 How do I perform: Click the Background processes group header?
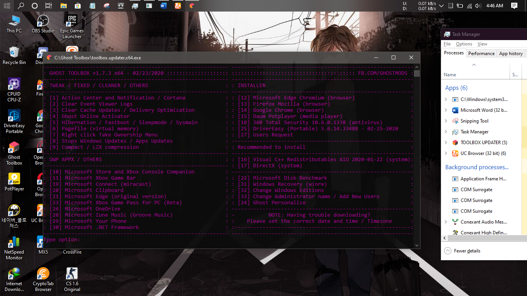click(x=477, y=167)
